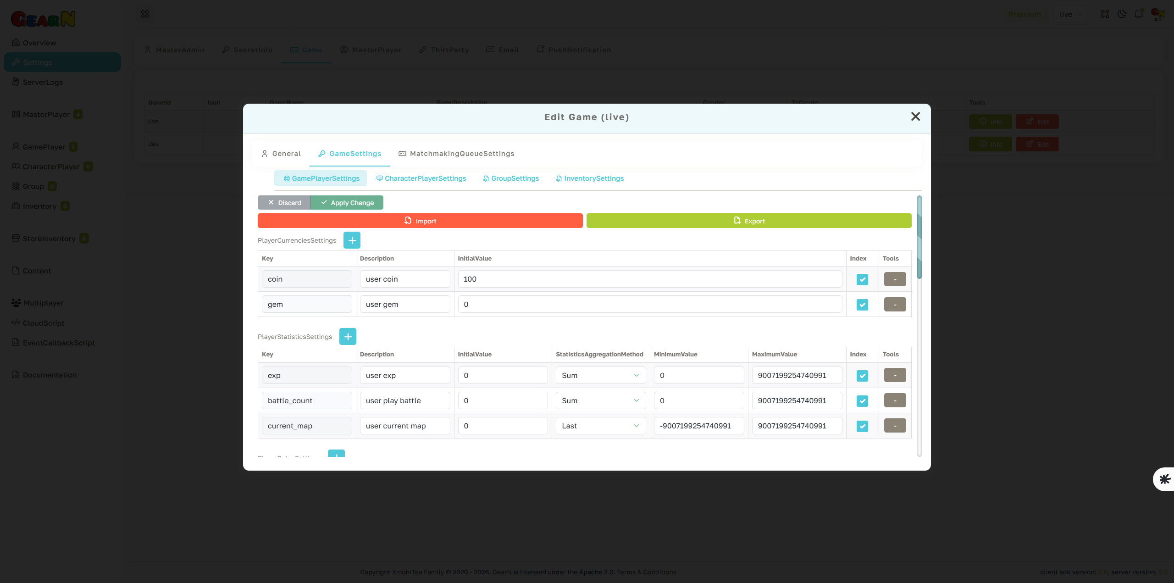Select the CloudScript sidebar icon
The height and width of the screenshot is (583, 1174).
(16, 322)
